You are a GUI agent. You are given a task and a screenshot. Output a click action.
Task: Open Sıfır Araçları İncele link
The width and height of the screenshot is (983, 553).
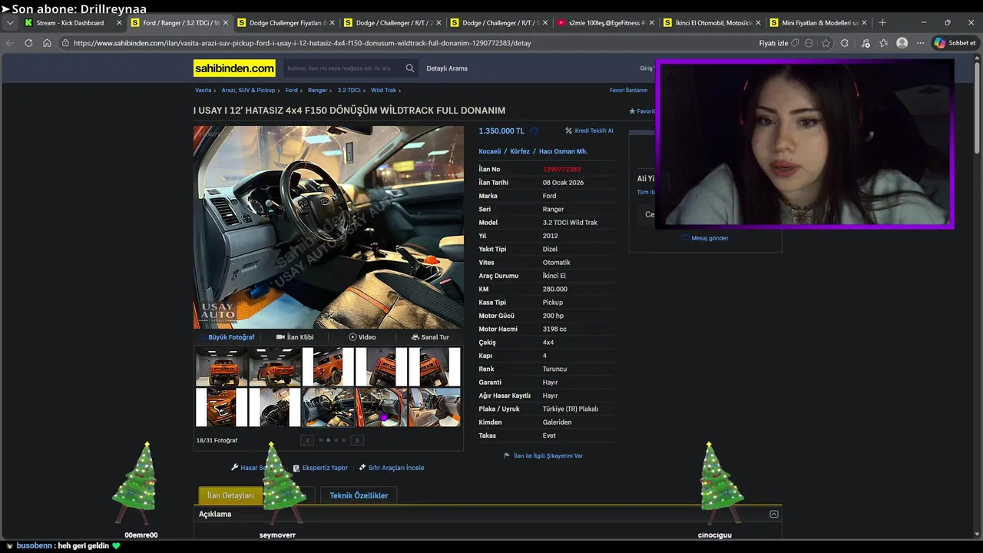pos(392,468)
